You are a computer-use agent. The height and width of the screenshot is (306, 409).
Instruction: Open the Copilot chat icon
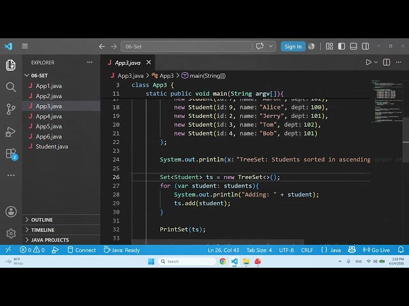coord(260,47)
